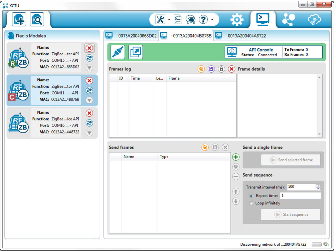Select the COM15 ZigBee router module
334x252 pixels.
[x=52, y=58]
